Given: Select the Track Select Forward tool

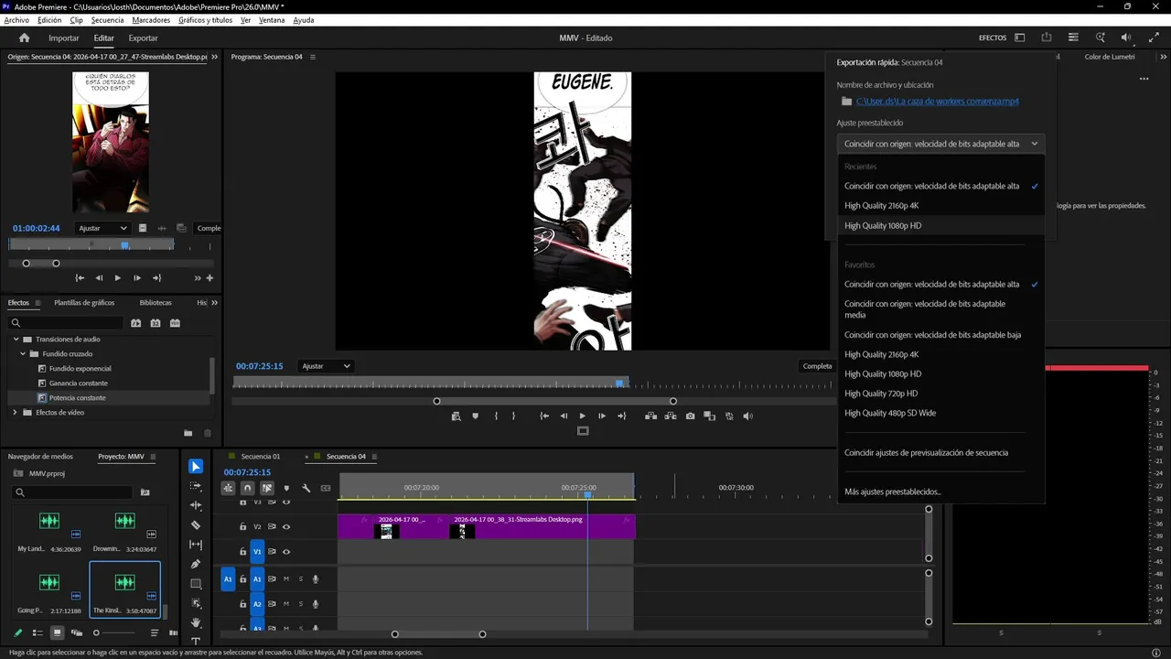Looking at the screenshot, I should [x=196, y=486].
